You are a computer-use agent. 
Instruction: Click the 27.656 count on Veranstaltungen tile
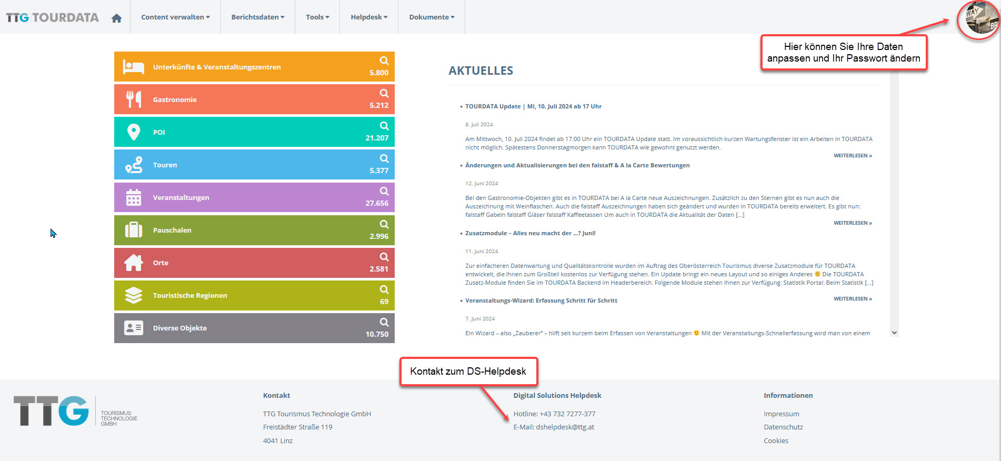tap(377, 203)
